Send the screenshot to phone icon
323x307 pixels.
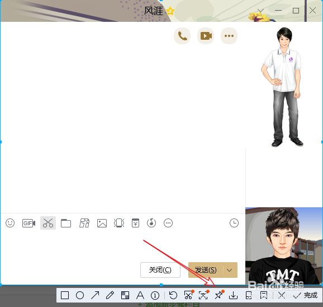pyautogui.click(x=249, y=295)
